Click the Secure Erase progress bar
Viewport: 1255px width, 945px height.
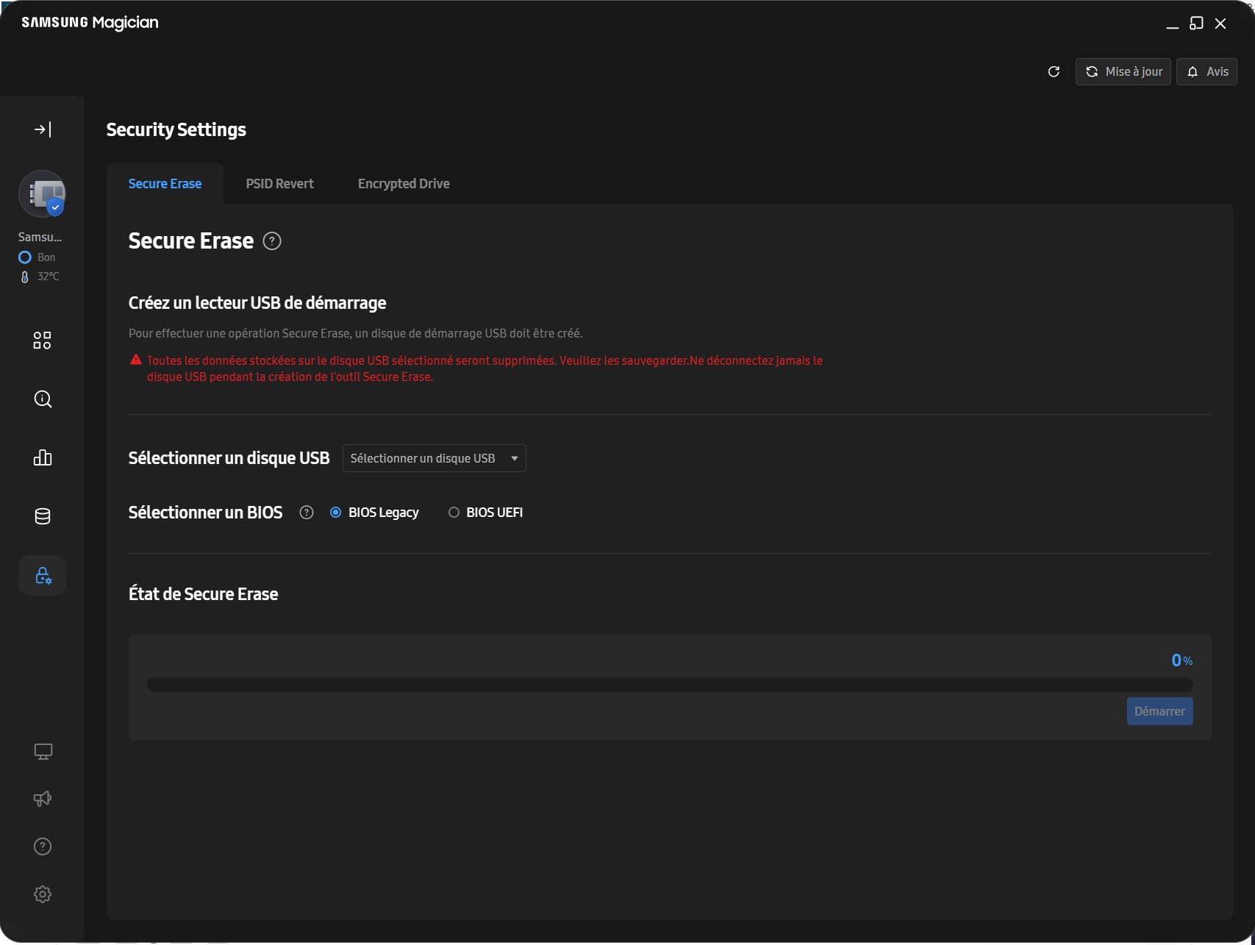point(669,685)
